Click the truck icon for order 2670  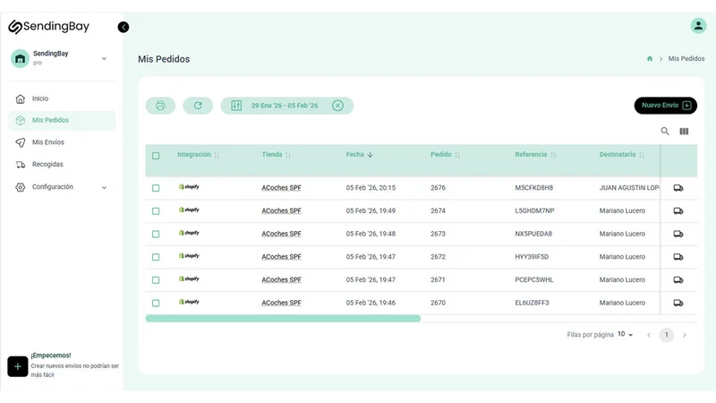click(678, 303)
